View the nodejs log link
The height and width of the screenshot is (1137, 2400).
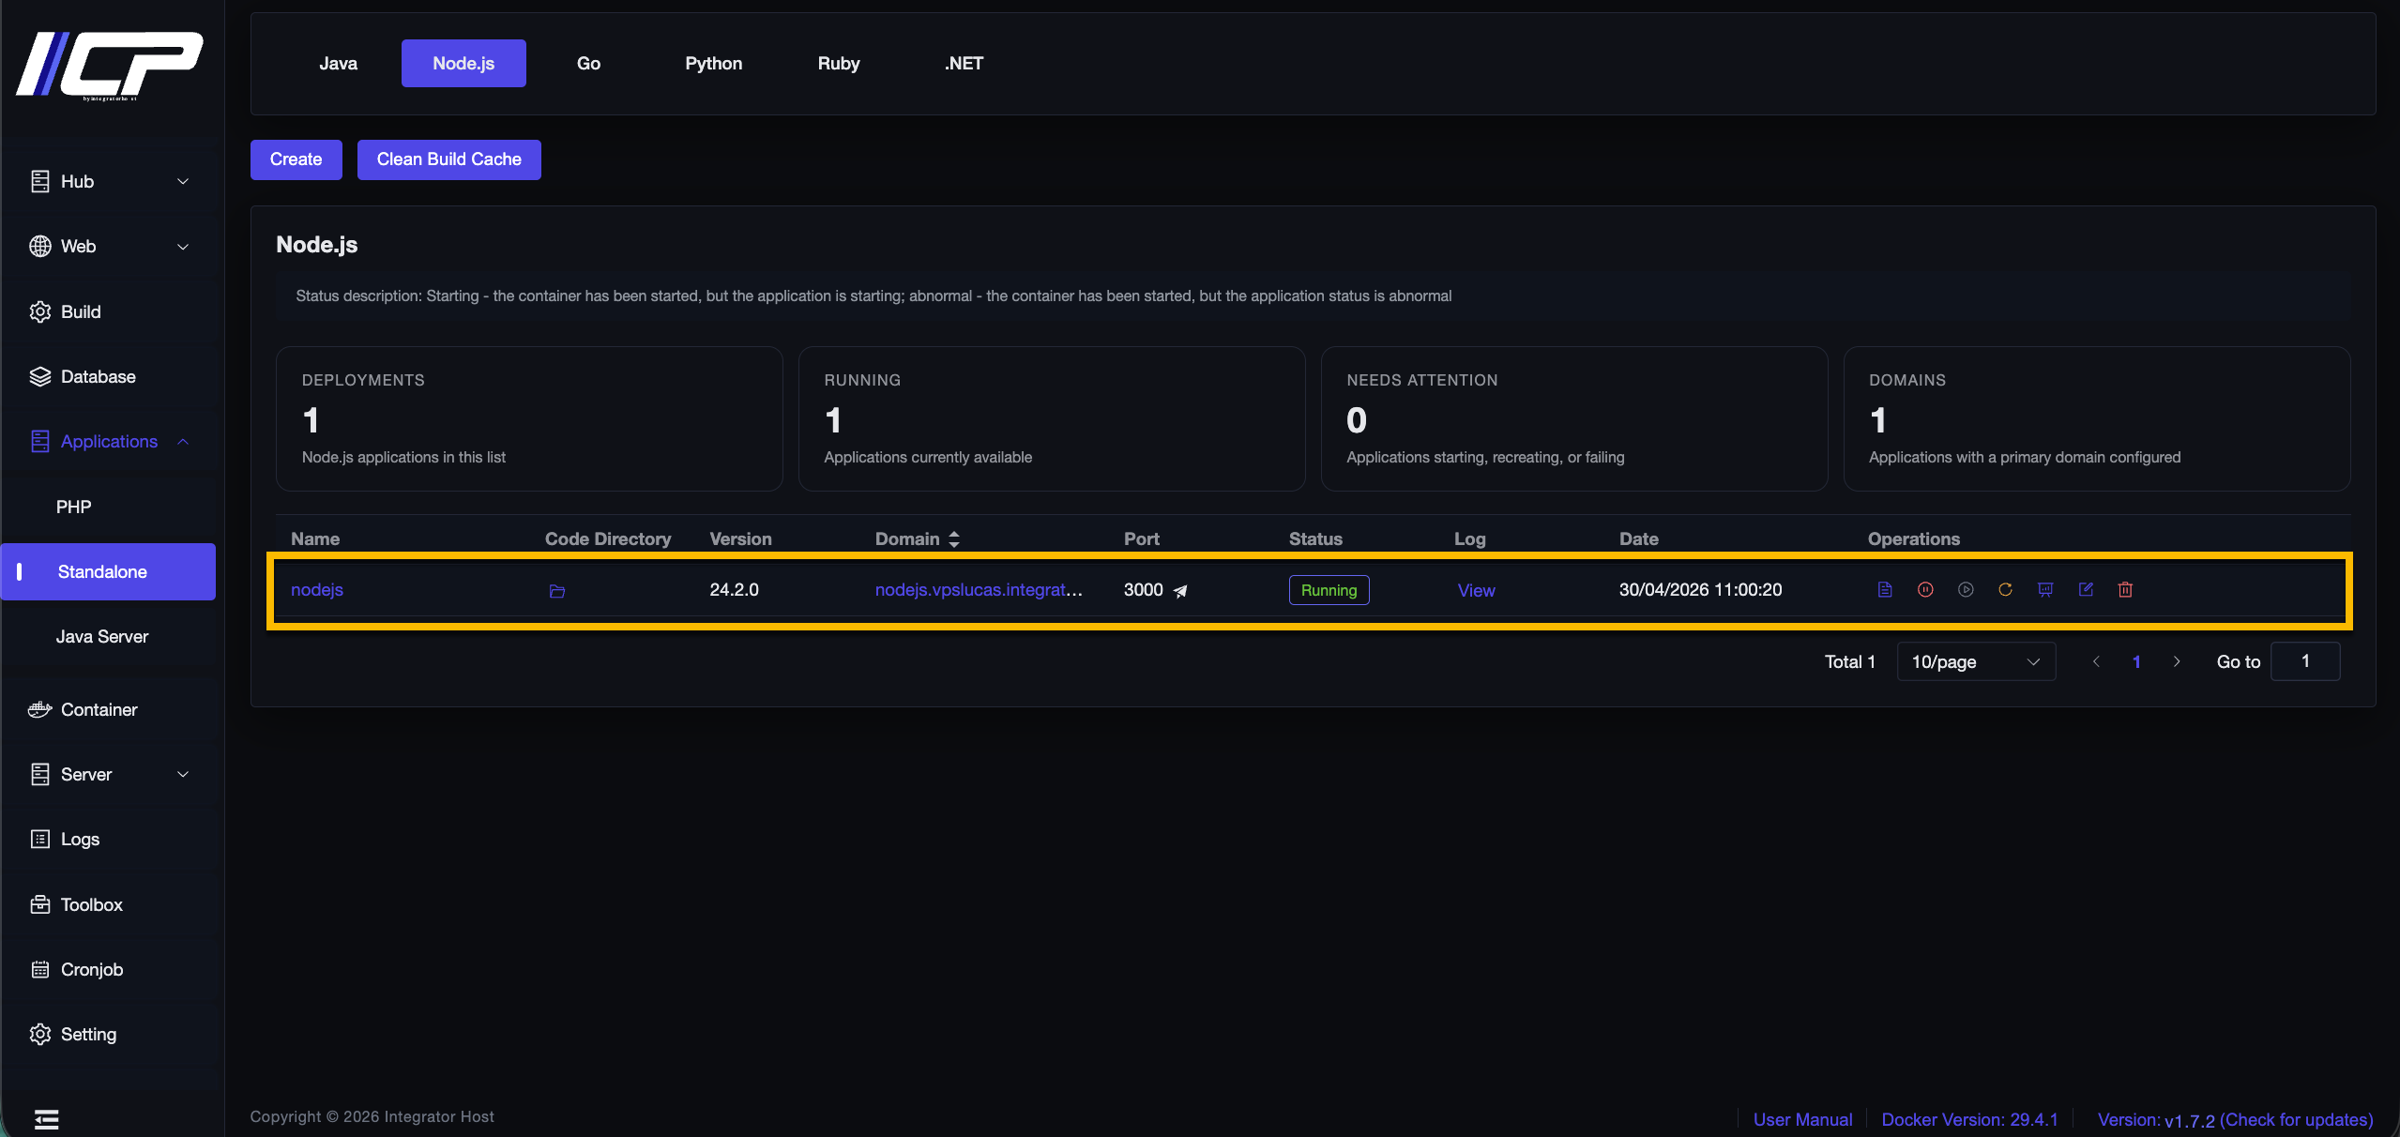(x=1476, y=590)
